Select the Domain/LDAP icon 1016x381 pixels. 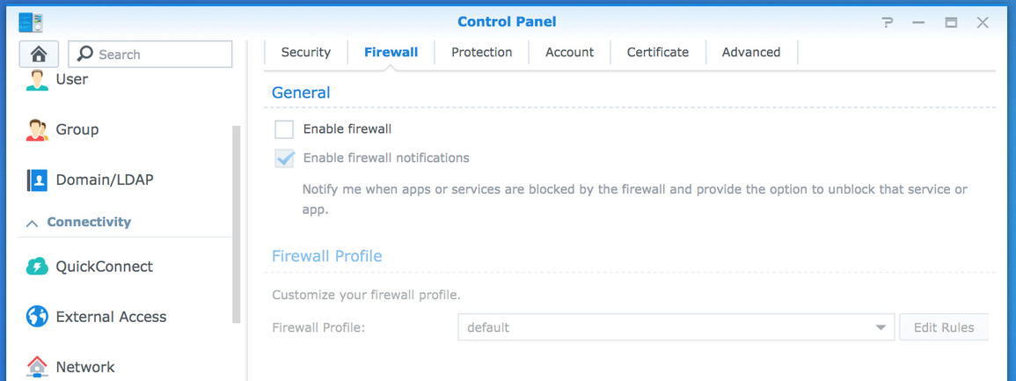(x=37, y=180)
